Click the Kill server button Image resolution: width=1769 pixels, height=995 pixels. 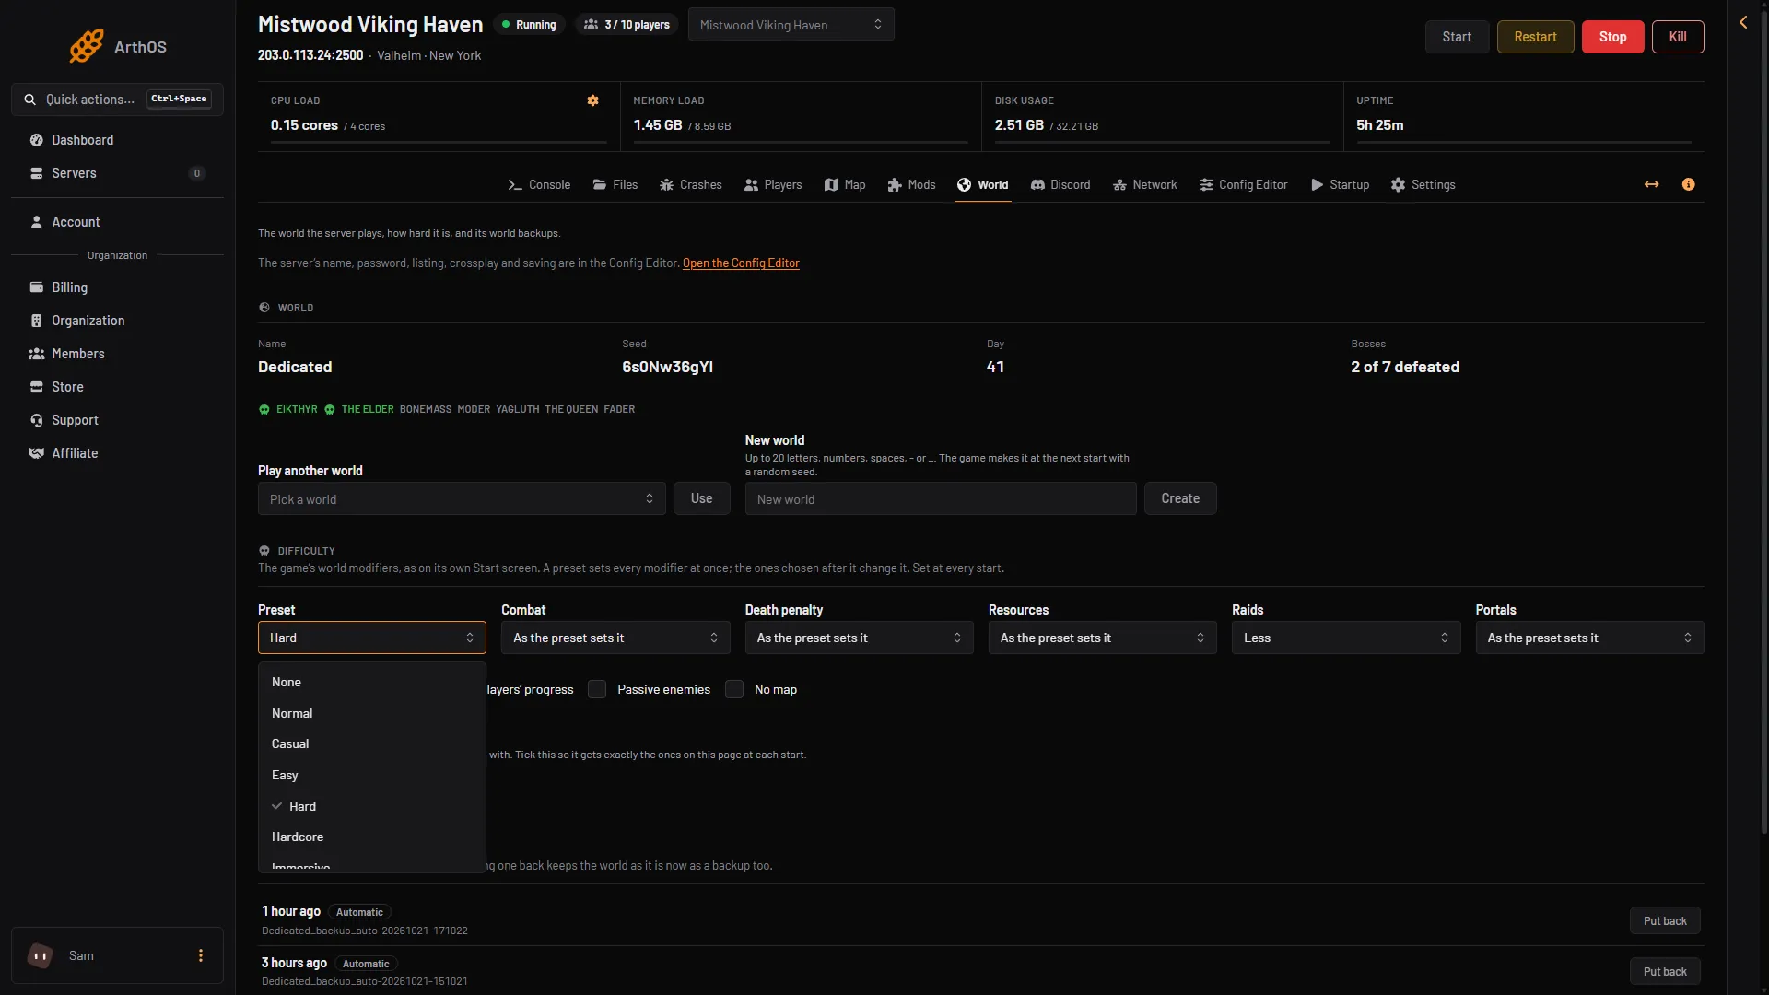(x=1678, y=37)
